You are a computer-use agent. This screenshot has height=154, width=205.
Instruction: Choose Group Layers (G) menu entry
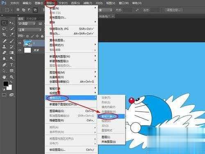pyautogui.click(x=71, y=111)
